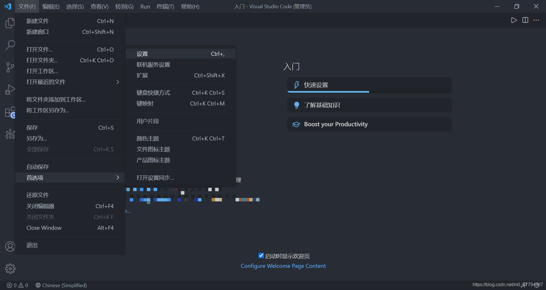
Task: Choose 文件图标主题 entry
Action: pyautogui.click(x=181, y=149)
